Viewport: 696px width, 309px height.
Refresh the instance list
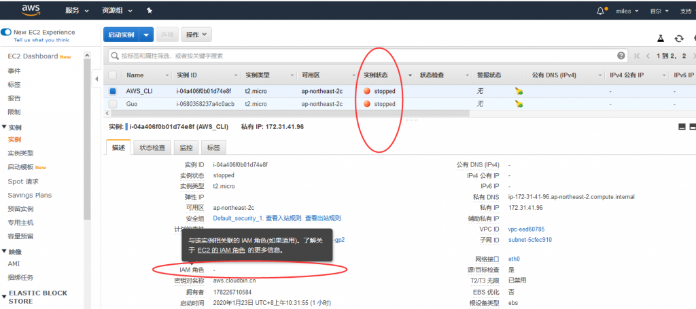(679, 39)
